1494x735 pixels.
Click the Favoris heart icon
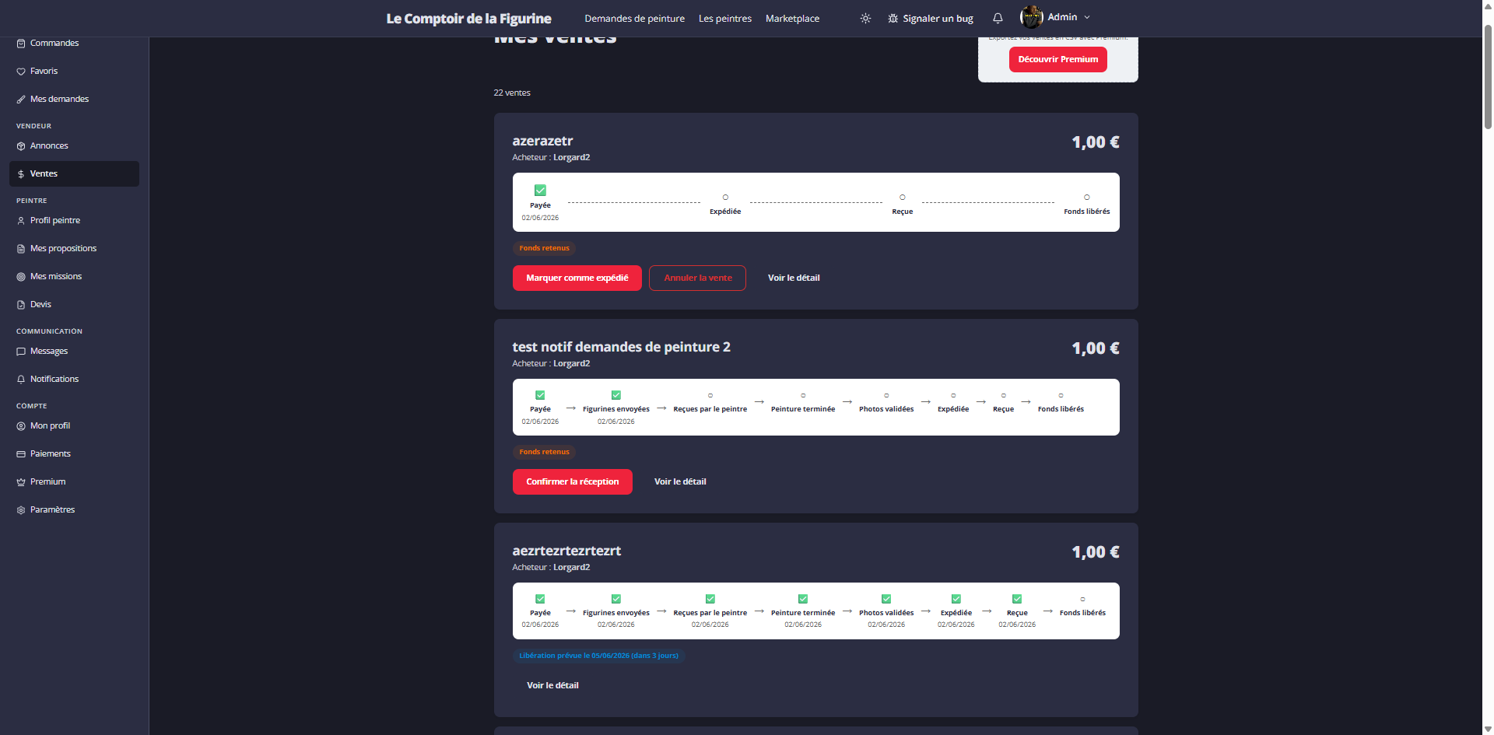tap(21, 72)
